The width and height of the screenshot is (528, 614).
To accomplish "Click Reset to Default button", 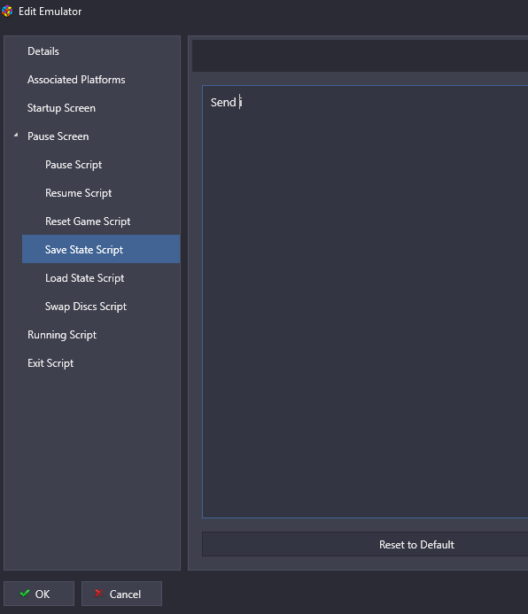I will click(x=365, y=544).
